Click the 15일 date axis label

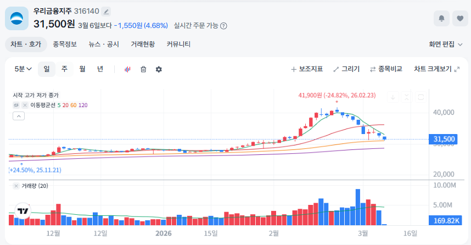tap(211, 233)
